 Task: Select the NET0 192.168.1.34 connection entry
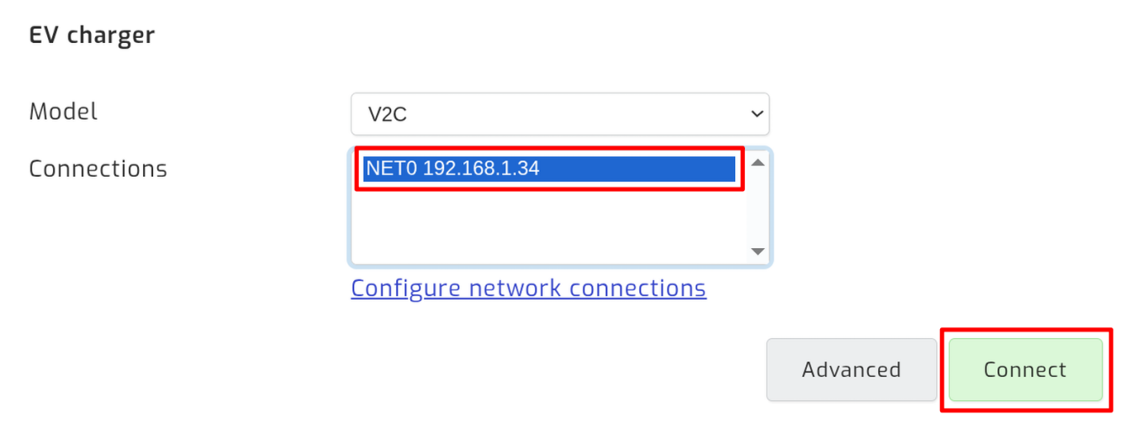tap(550, 168)
